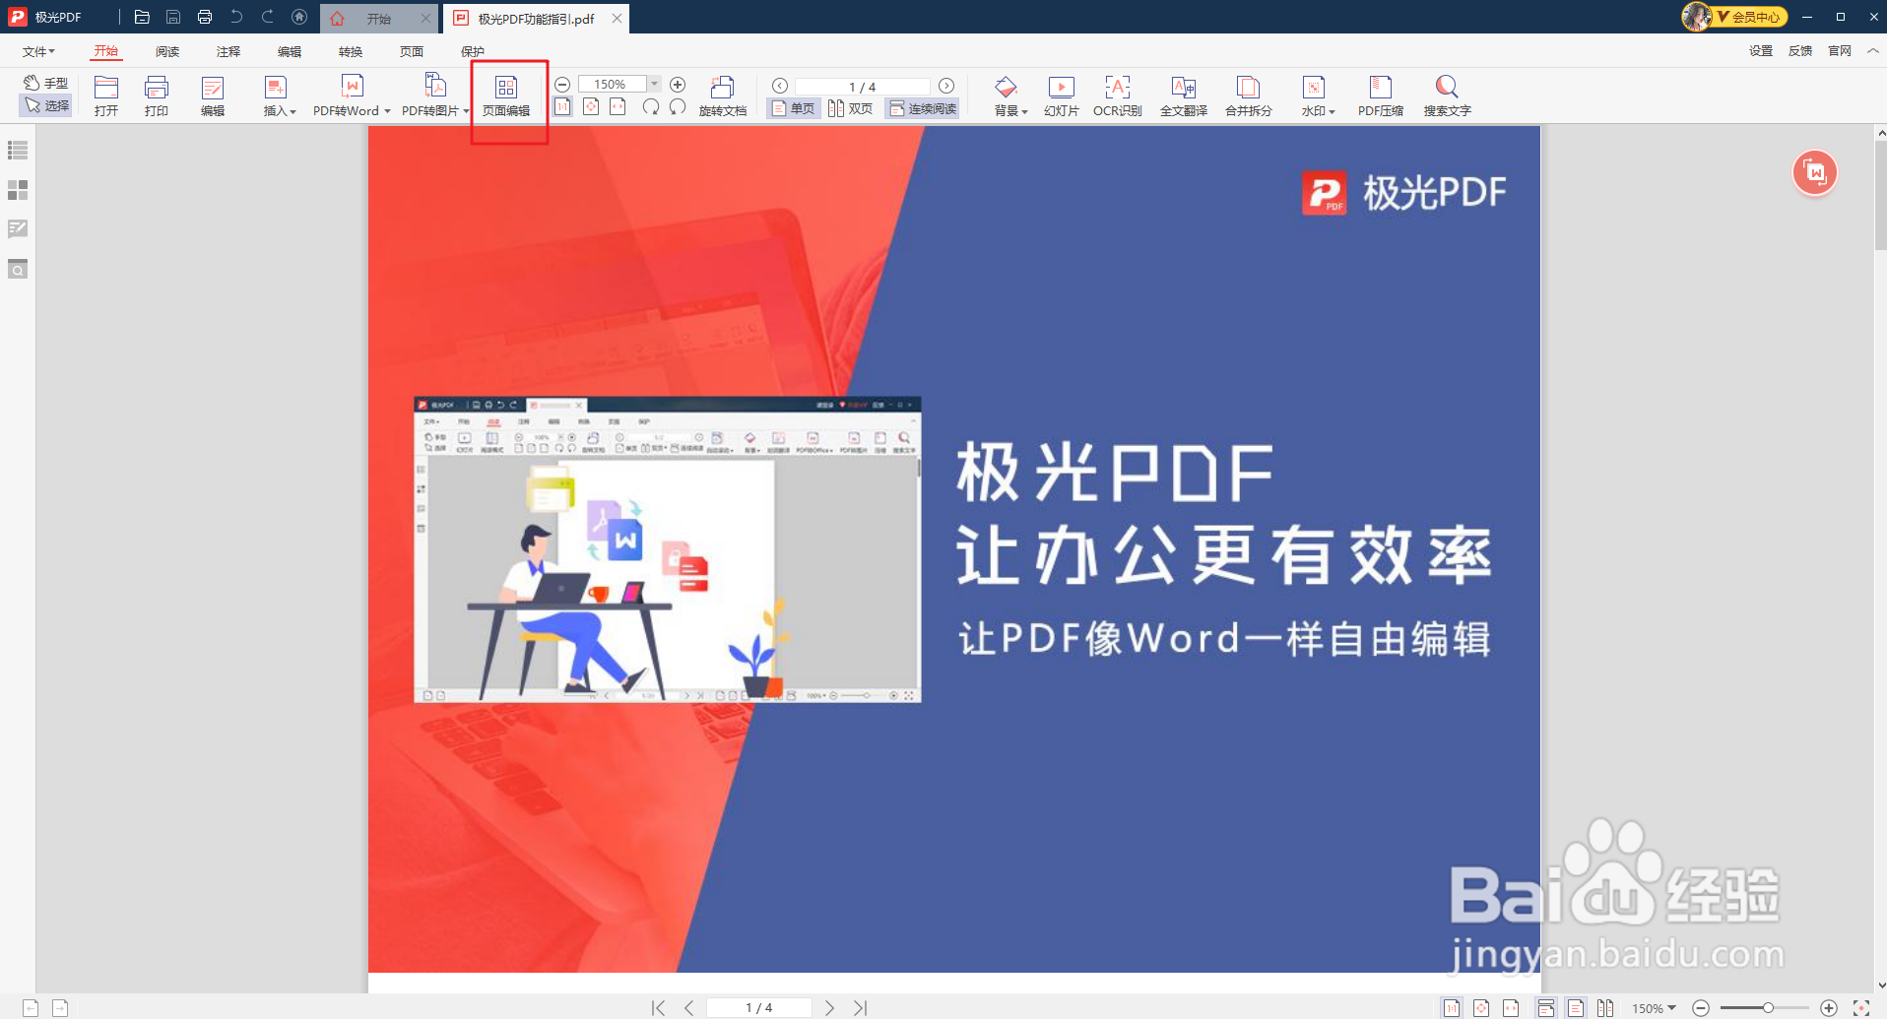This screenshot has width=1887, height=1019.
Task: Go to next page in toolbar
Action: coord(946,86)
